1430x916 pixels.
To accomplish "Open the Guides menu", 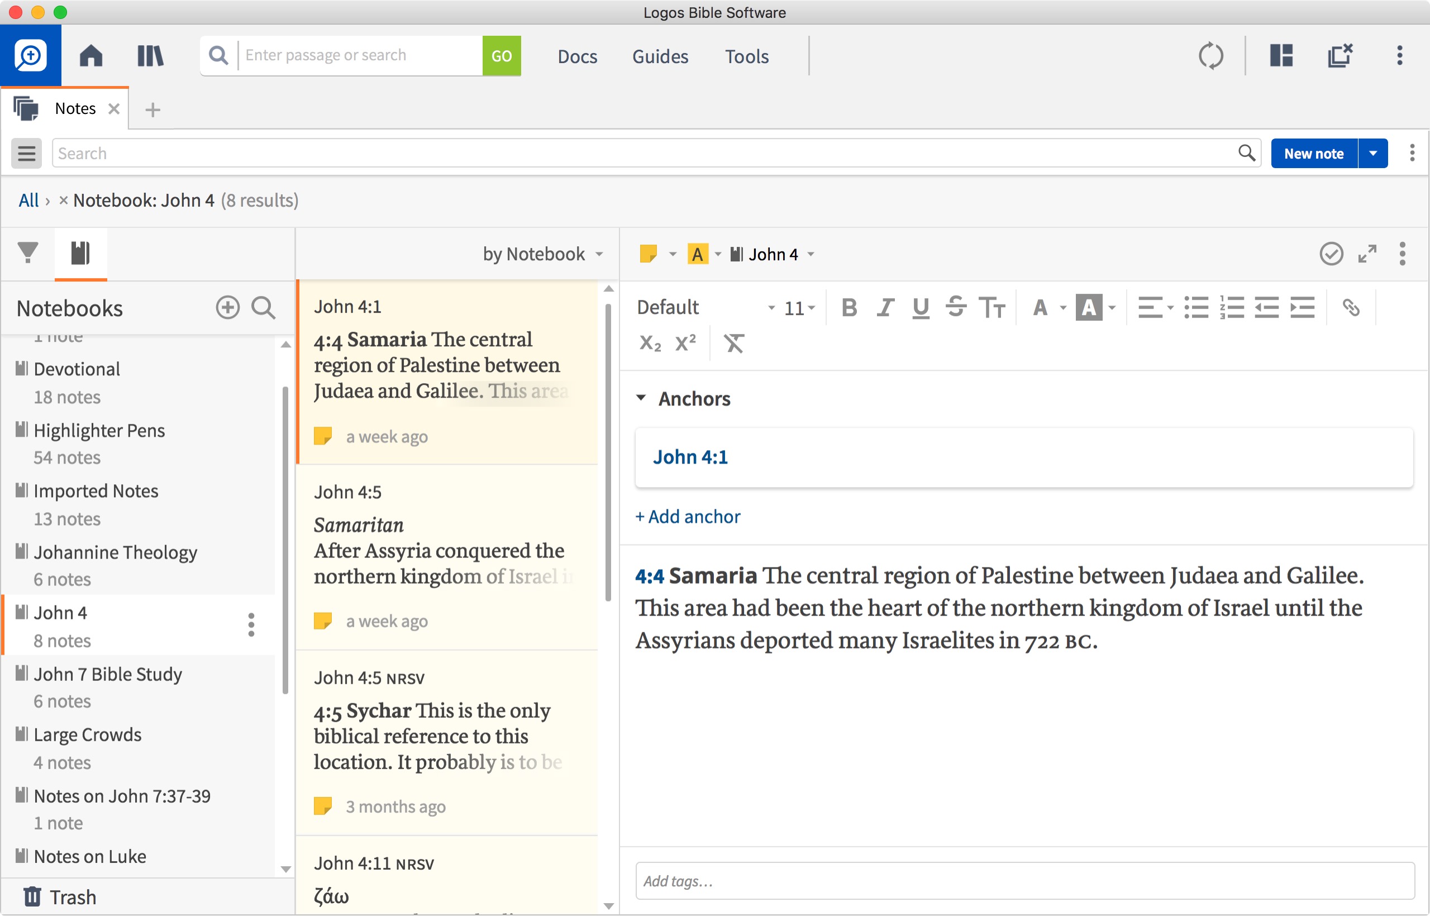I will [660, 56].
